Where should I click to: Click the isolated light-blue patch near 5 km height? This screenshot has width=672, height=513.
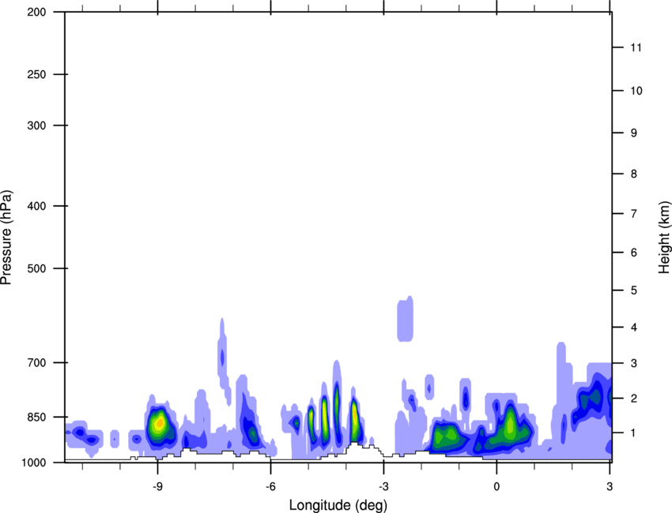pos(405,319)
